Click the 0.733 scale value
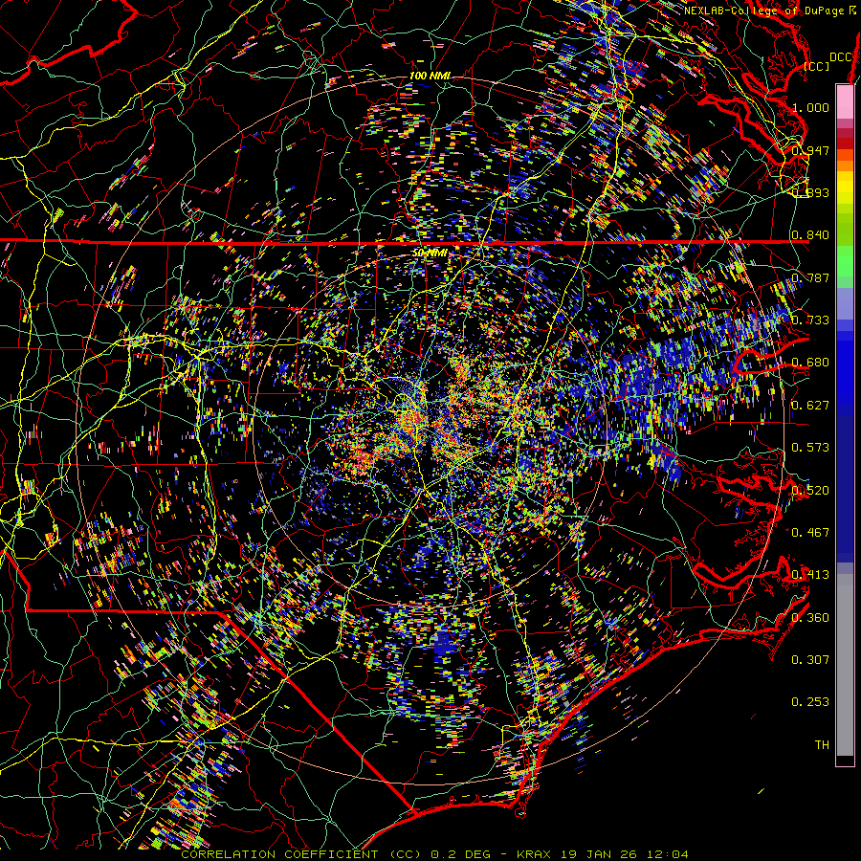The width and height of the screenshot is (861, 861). (810, 320)
